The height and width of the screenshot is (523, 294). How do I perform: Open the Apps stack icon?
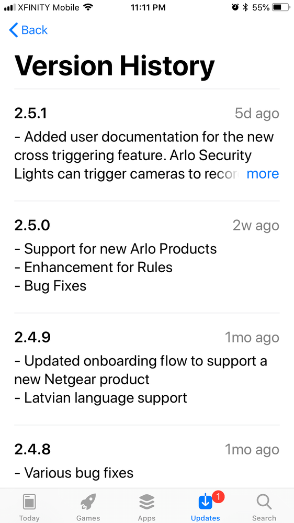click(146, 502)
